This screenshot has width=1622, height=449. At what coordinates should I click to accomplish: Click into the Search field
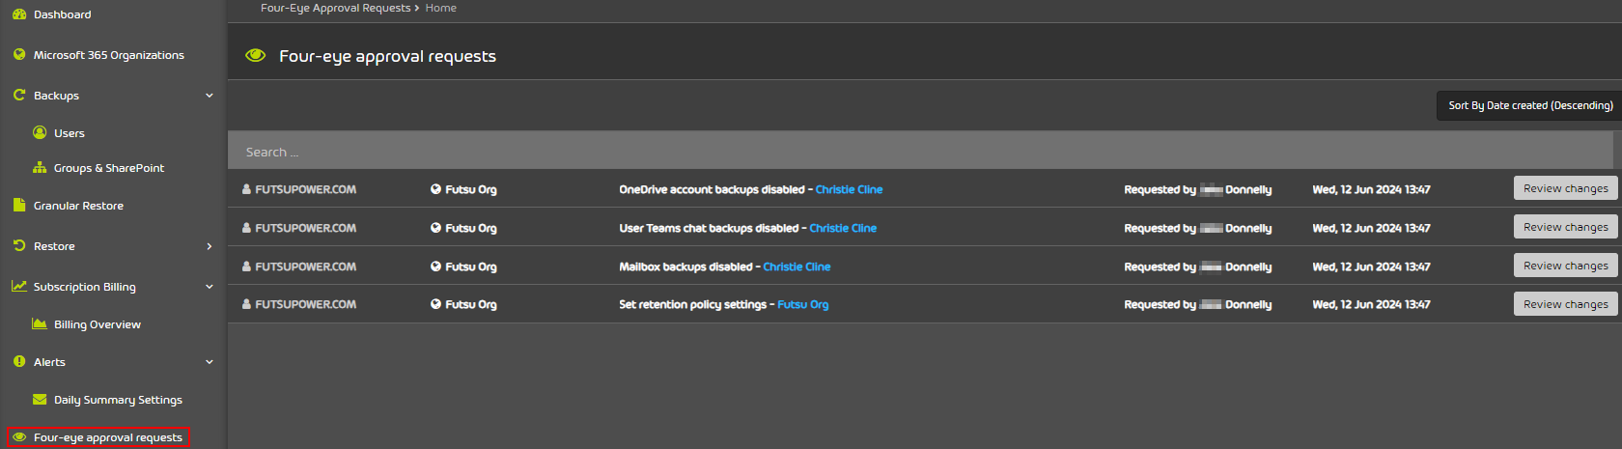coord(920,152)
